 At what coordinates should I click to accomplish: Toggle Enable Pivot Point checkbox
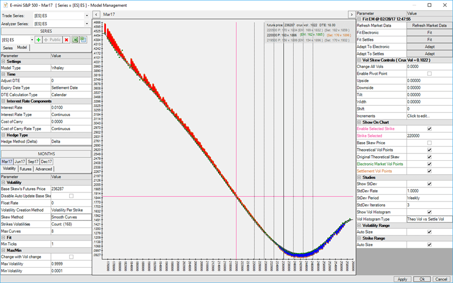(x=429, y=74)
